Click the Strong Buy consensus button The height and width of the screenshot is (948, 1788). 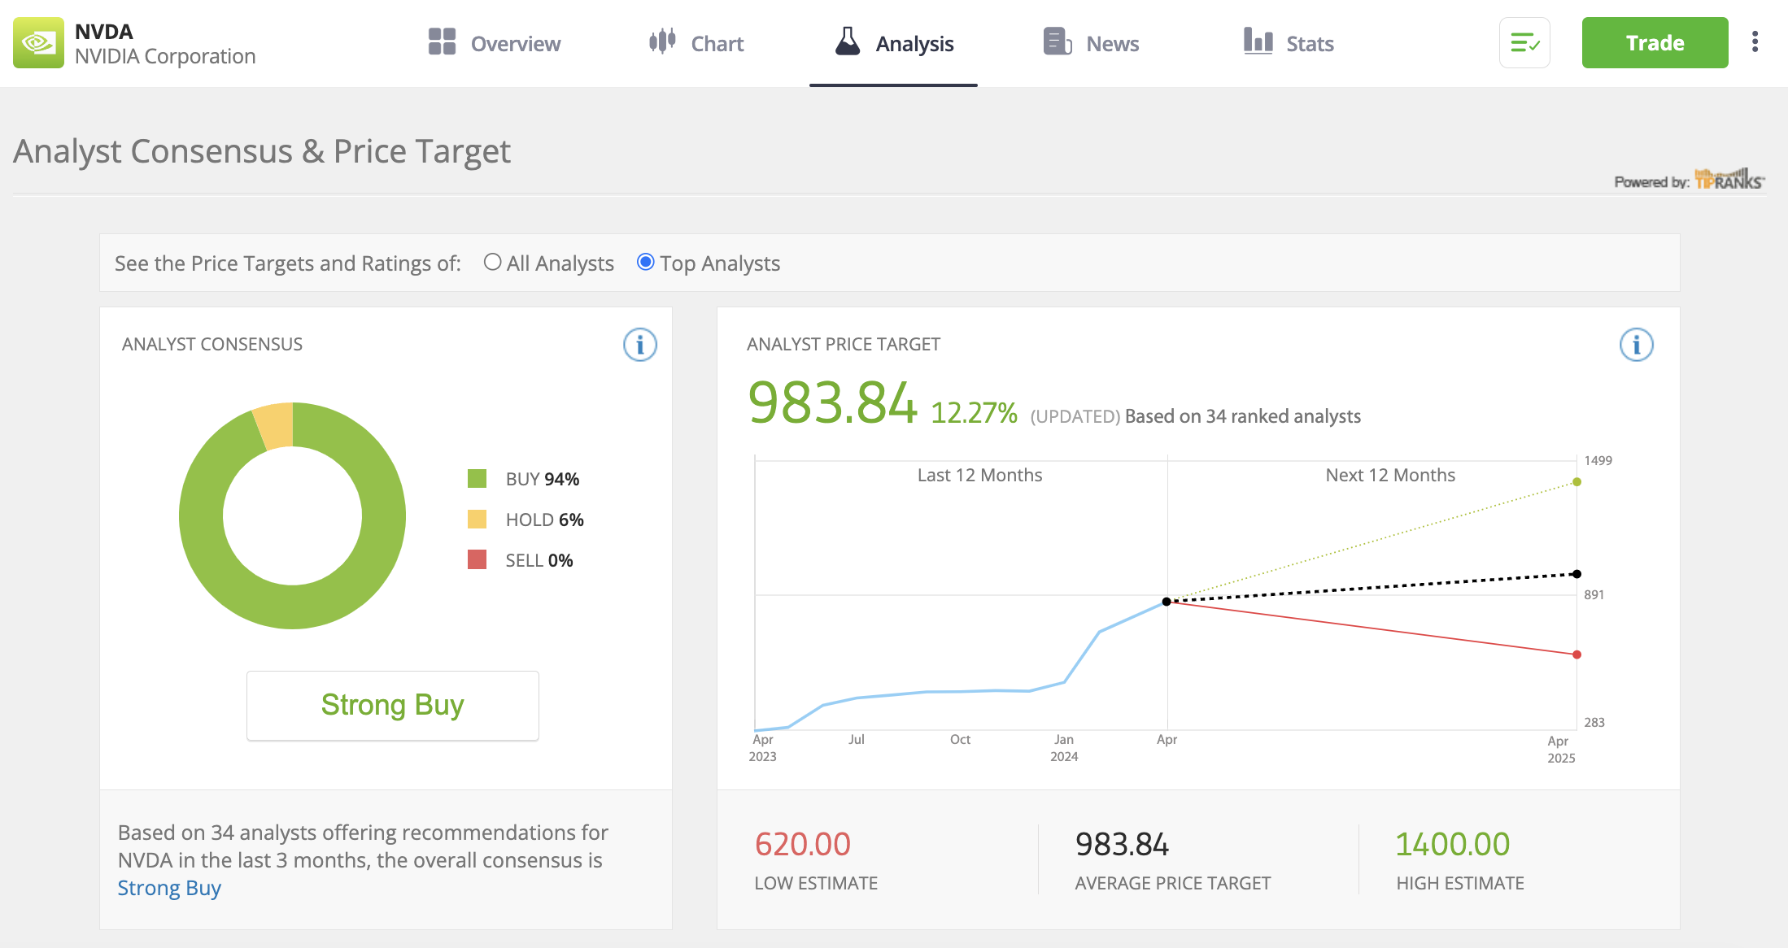pyautogui.click(x=393, y=705)
